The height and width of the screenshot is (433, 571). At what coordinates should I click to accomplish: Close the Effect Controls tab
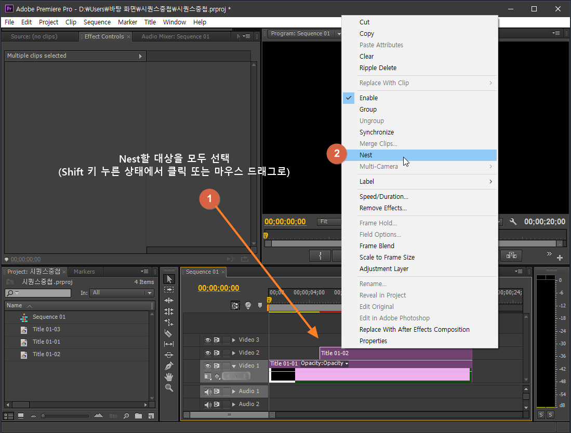tap(128, 37)
